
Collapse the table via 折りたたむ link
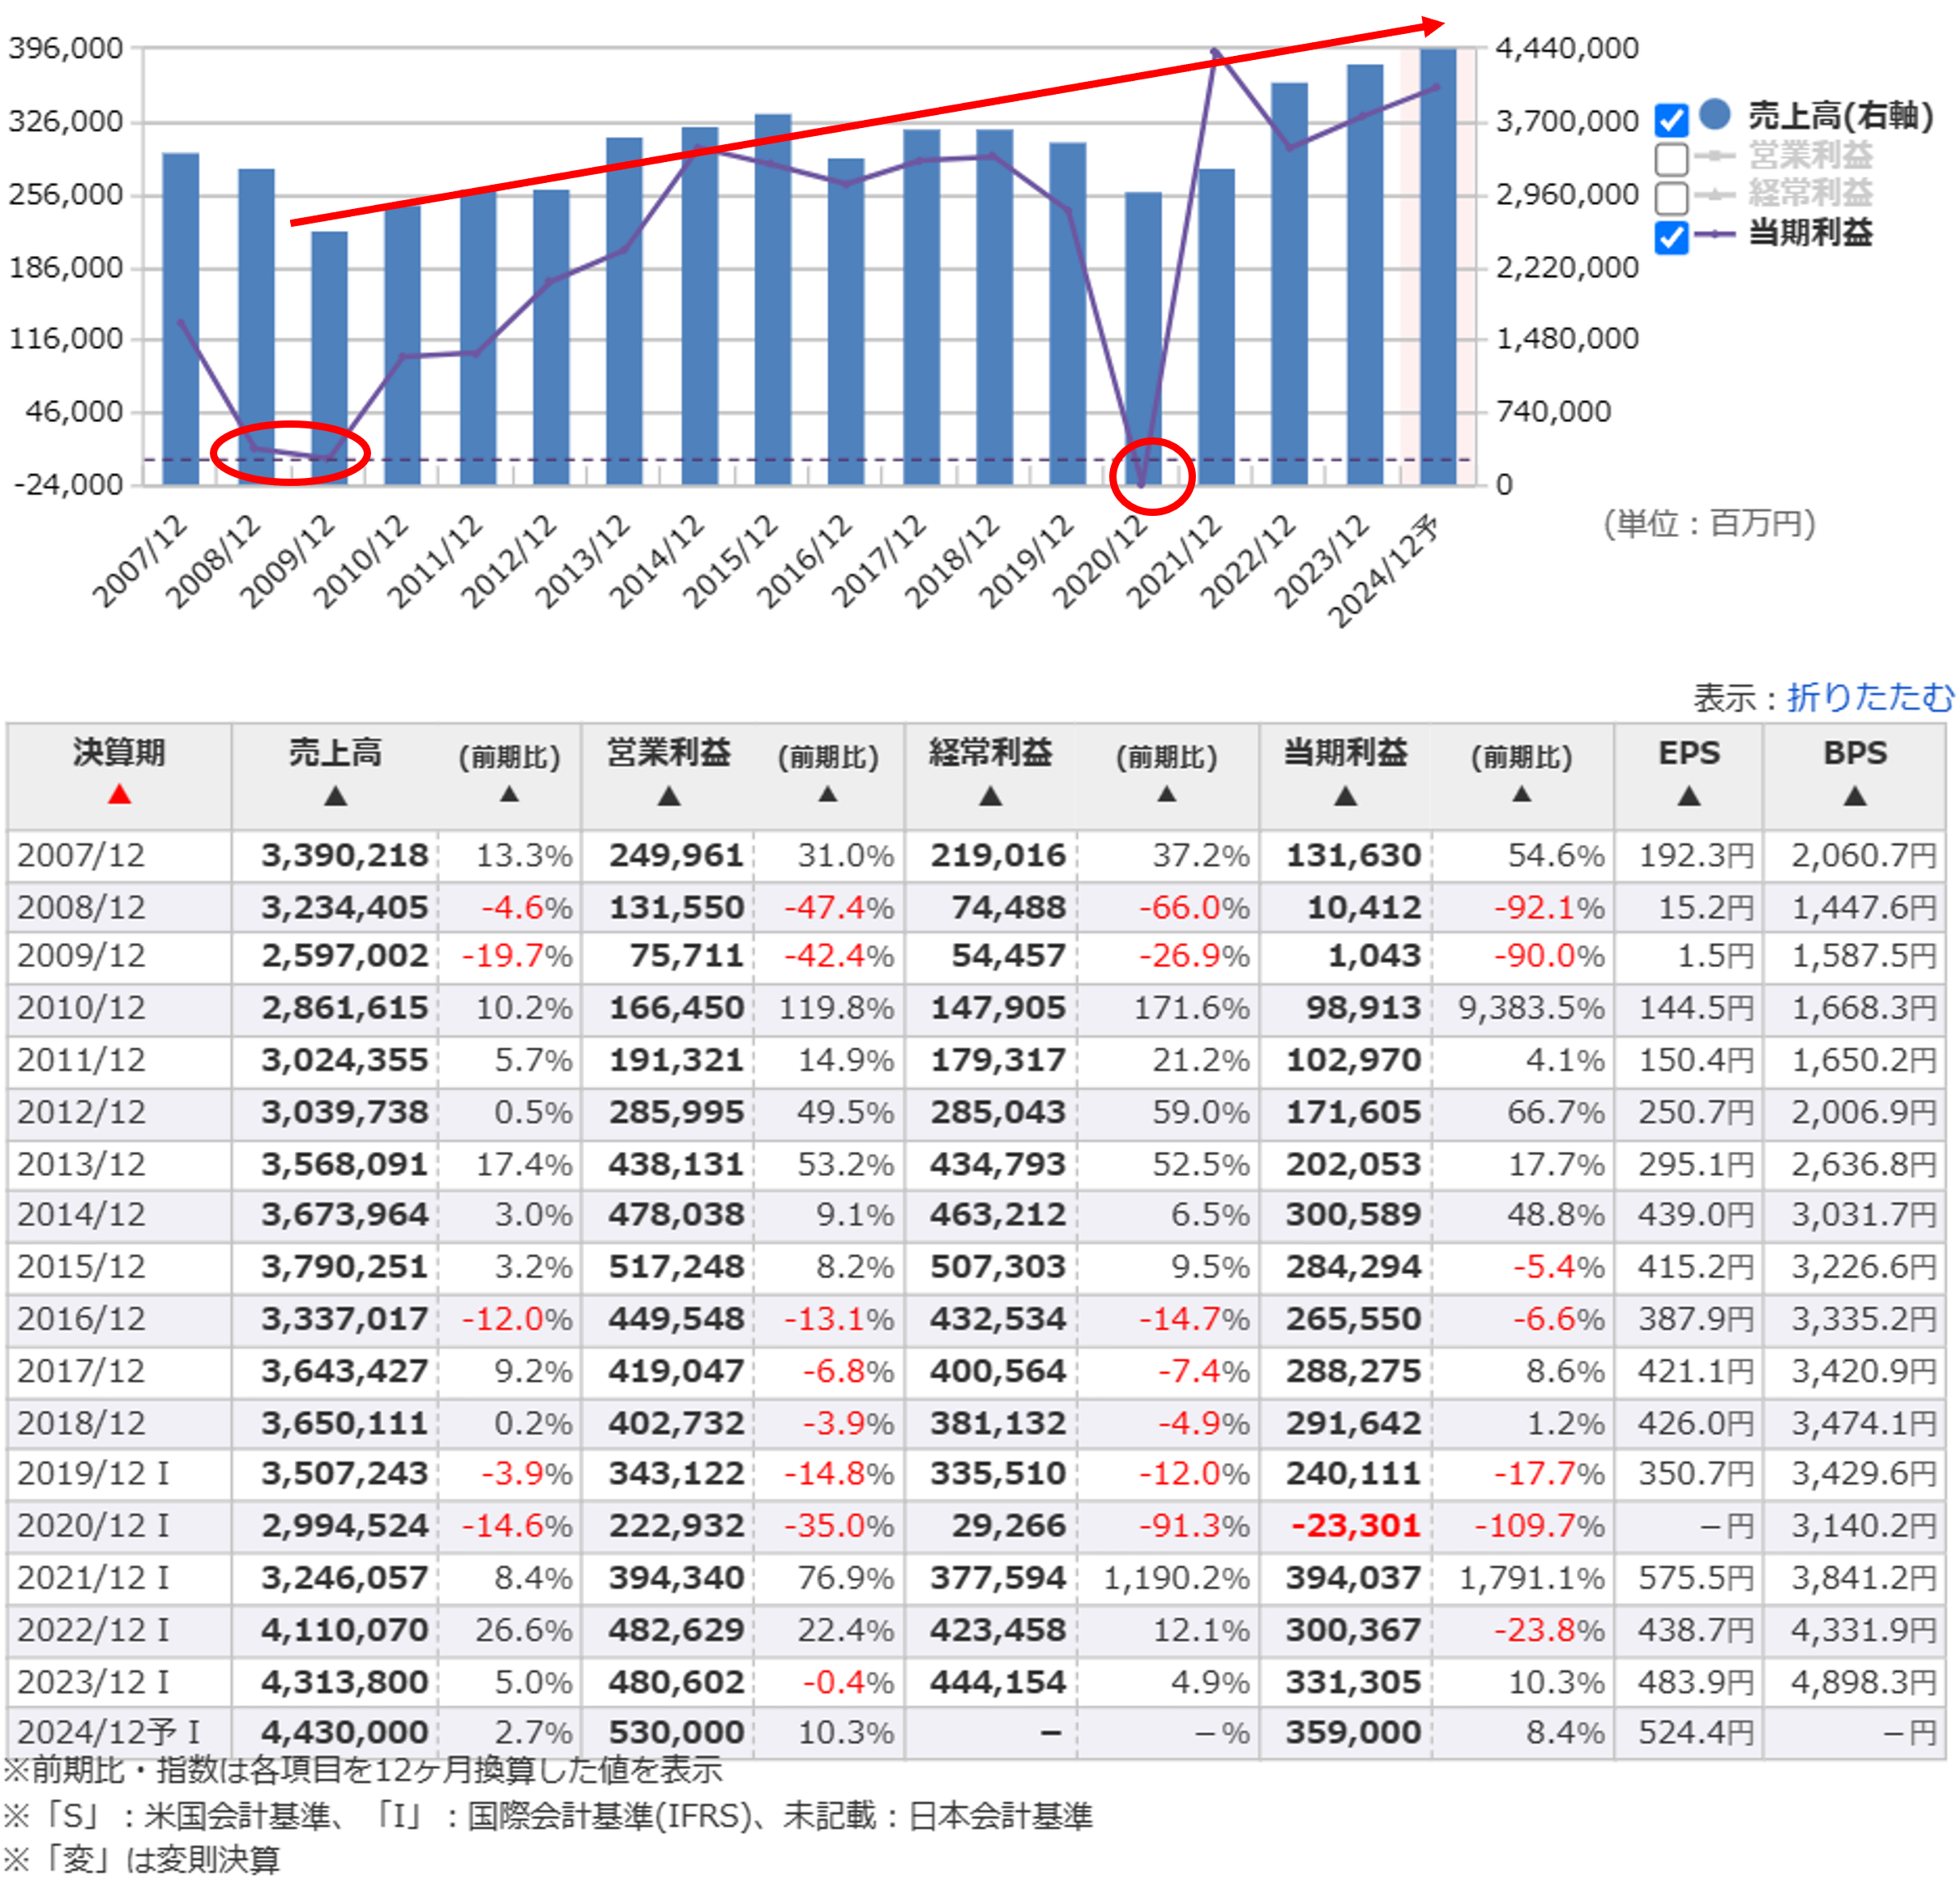[1869, 697]
